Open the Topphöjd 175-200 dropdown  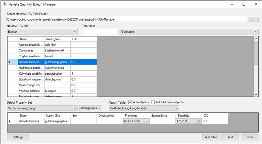pos(189,121)
